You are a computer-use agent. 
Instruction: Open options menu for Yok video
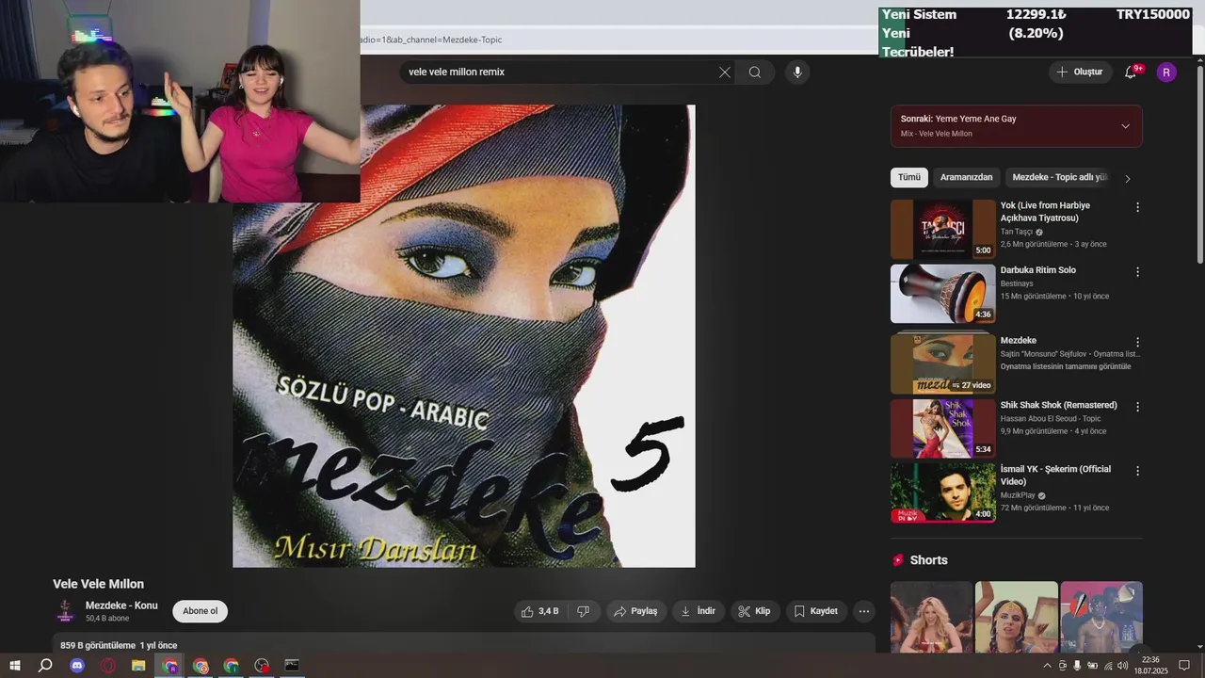1137,207
